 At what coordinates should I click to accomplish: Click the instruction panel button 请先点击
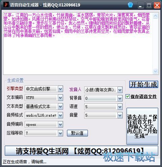click(142, 126)
